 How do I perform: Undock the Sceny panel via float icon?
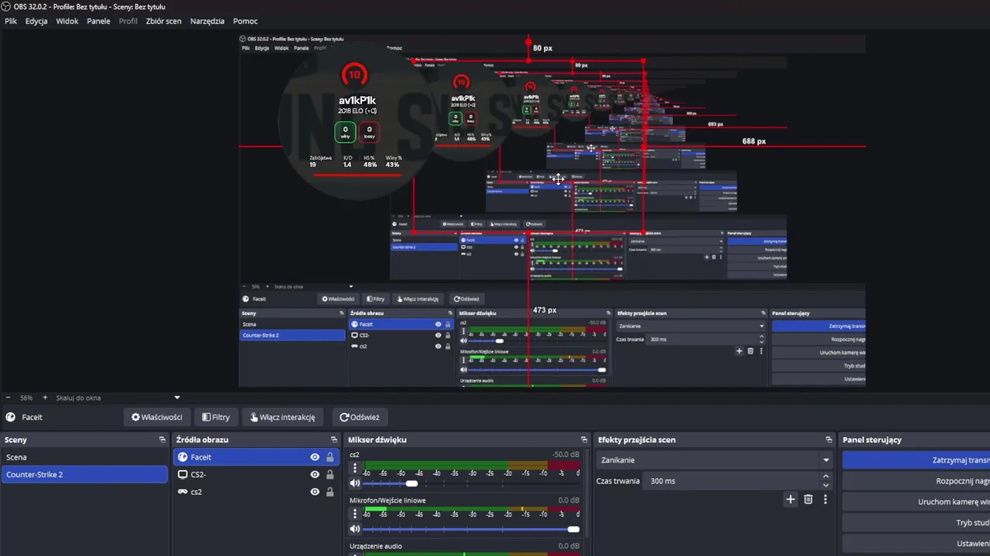(162, 439)
